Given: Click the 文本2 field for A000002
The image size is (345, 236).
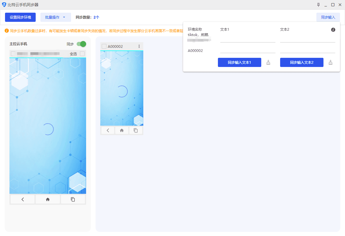Looking at the screenshot, I should pos(308,50).
